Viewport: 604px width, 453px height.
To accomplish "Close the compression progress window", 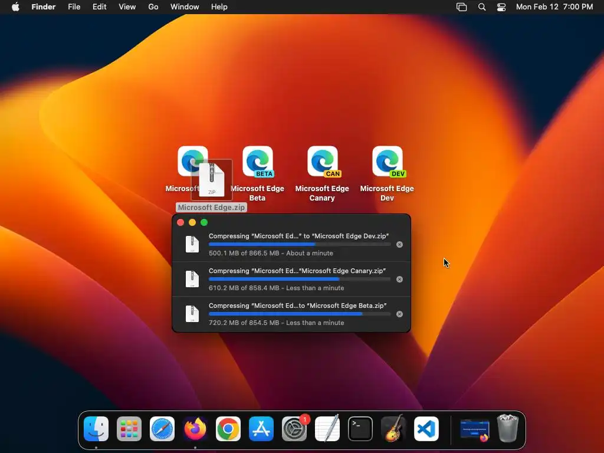I will click(180, 222).
